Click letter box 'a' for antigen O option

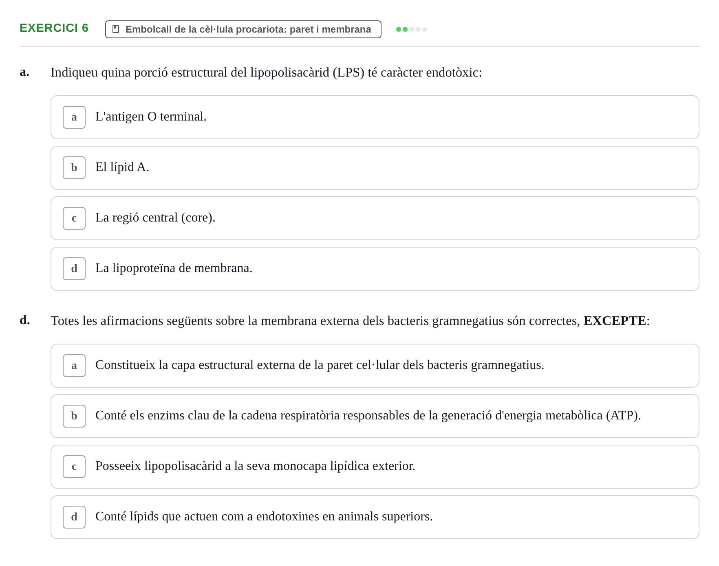coord(74,117)
